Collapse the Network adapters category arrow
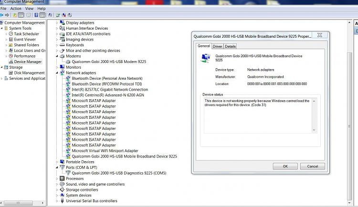Screen dimensions: 358x207 pyautogui.click(x=57, y=73)
